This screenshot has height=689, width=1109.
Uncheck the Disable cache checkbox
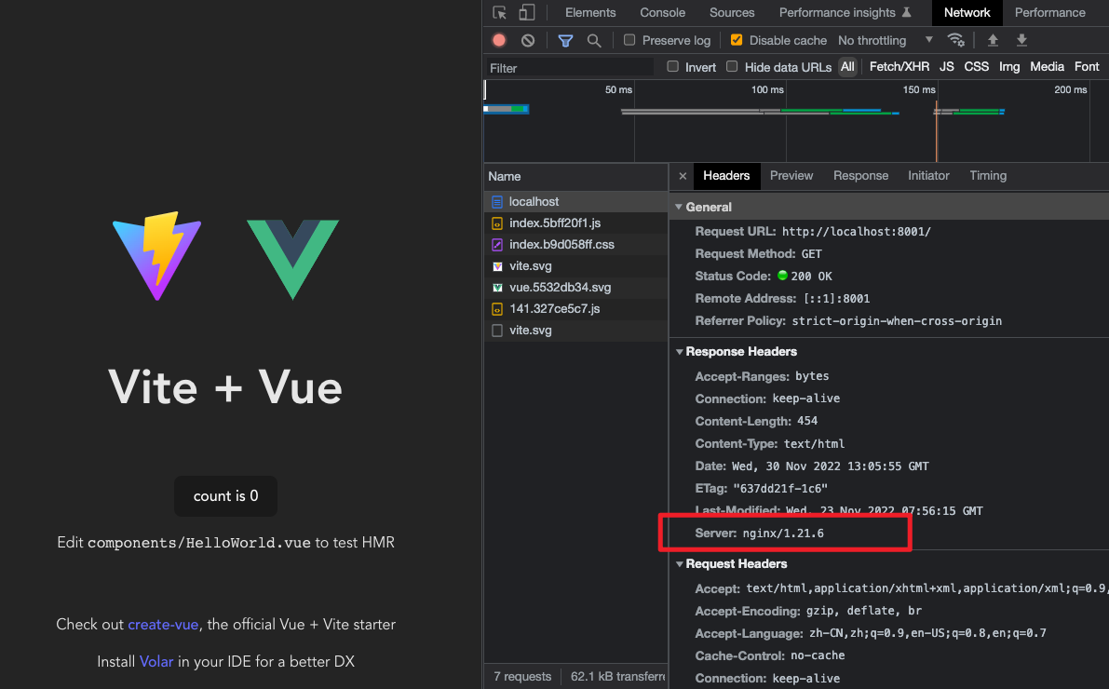737,40
